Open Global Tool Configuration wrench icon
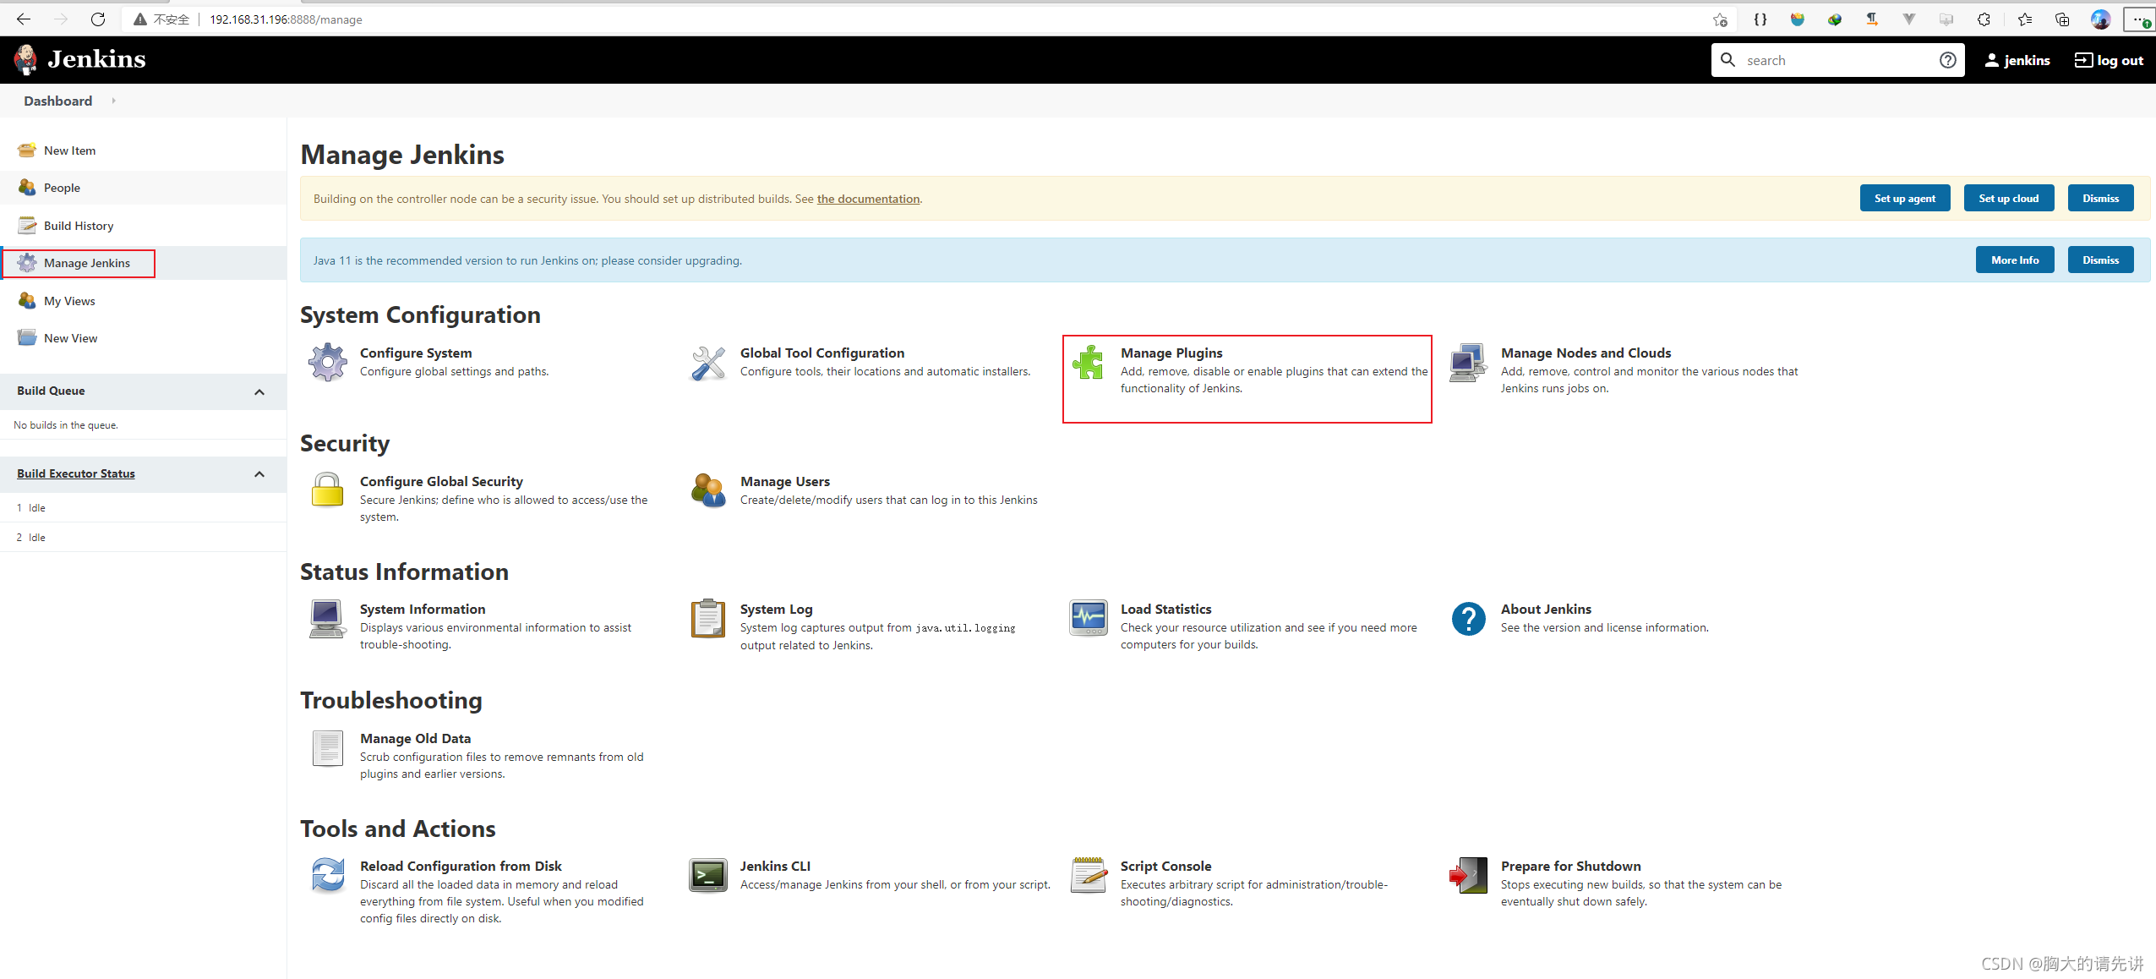 [x=707, y=363]
